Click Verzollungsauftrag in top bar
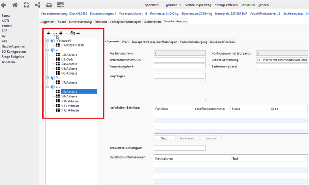 tap(198, 5)
